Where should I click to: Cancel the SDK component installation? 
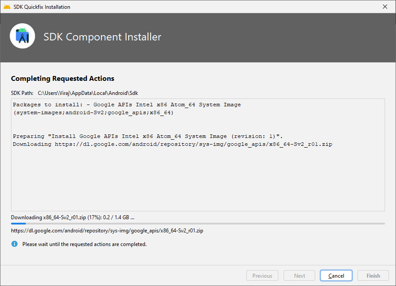[x=336, y=275]
